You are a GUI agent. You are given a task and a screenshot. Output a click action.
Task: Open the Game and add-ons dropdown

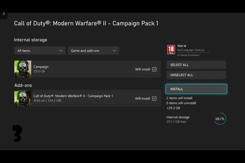point(93,51)
